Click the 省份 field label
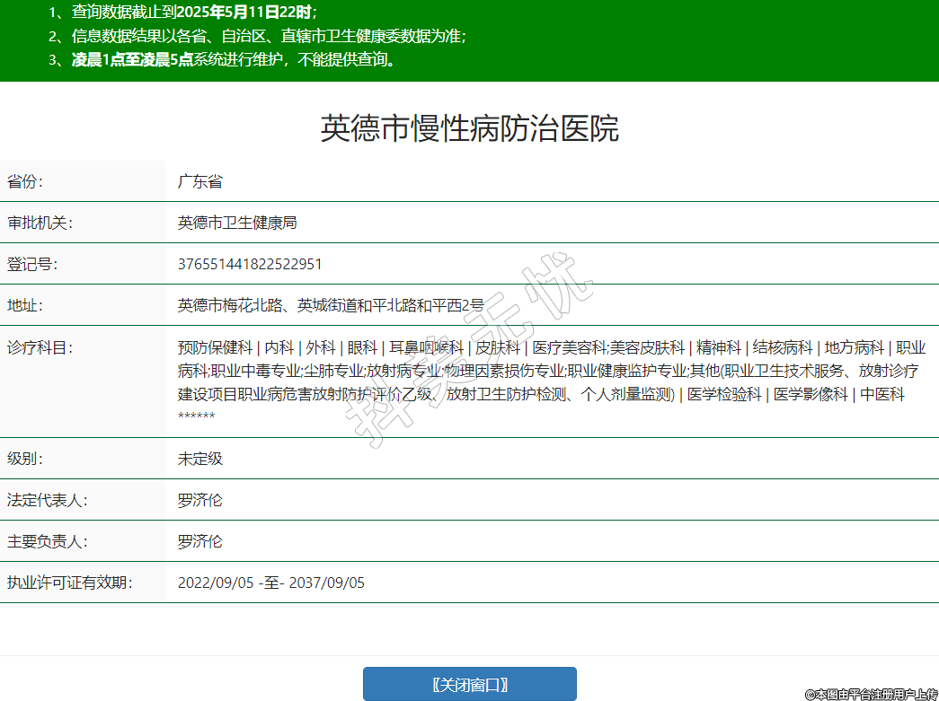Viewport: 939px width, 701px height. tap(25, 181)
